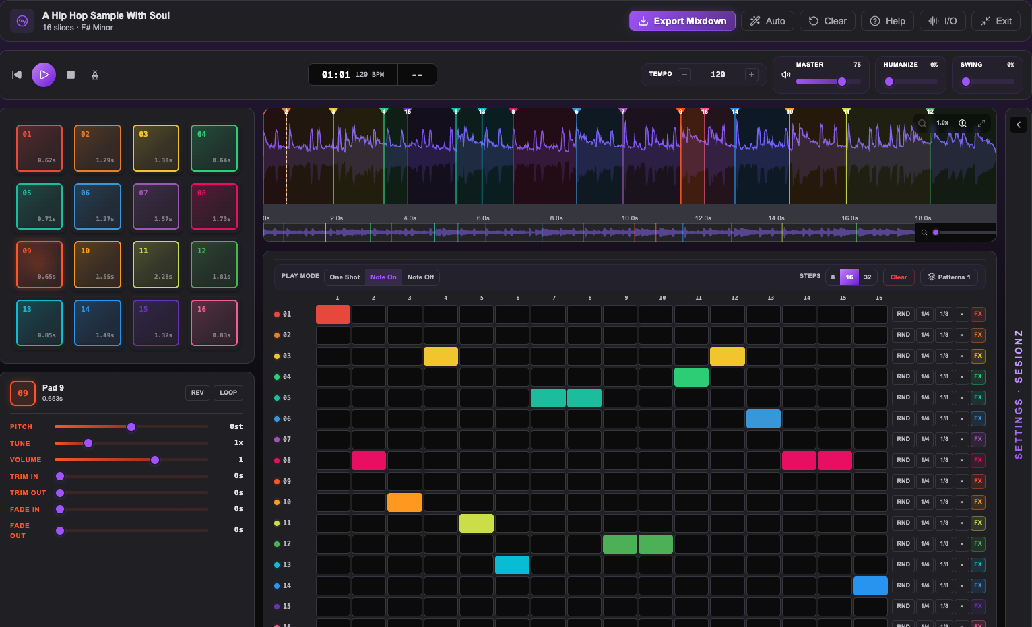Open the Patterns 1 menu
Image resolution: width=1032 pixels, height=627 pixels.
[949, 277]
